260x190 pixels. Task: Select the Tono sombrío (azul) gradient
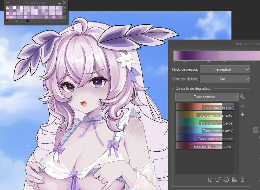[205, 130]
